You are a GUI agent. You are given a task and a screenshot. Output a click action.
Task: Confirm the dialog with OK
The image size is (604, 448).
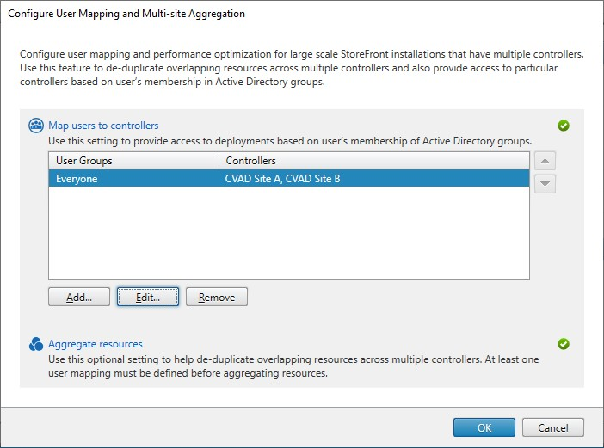click(x=484, y=427)
